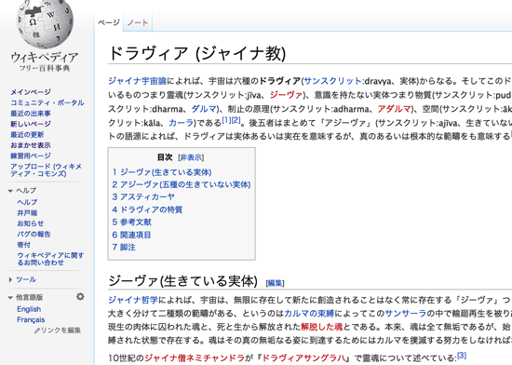Viewport: 512px width, 365px height.
Task: Open 井戸端 link
Action: [27, 213]
